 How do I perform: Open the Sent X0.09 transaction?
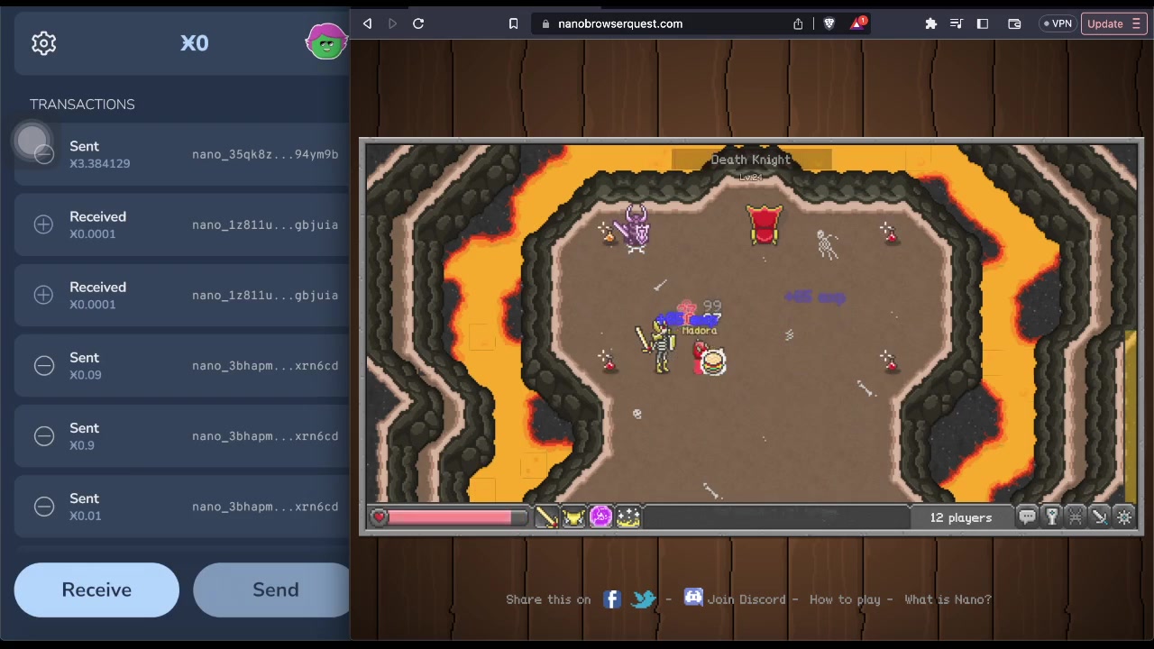(182, 365)
